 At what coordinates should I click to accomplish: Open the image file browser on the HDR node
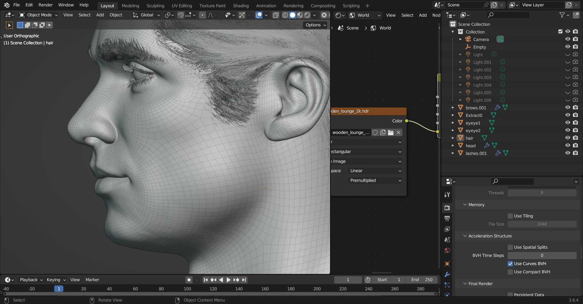tap(391, 132)
